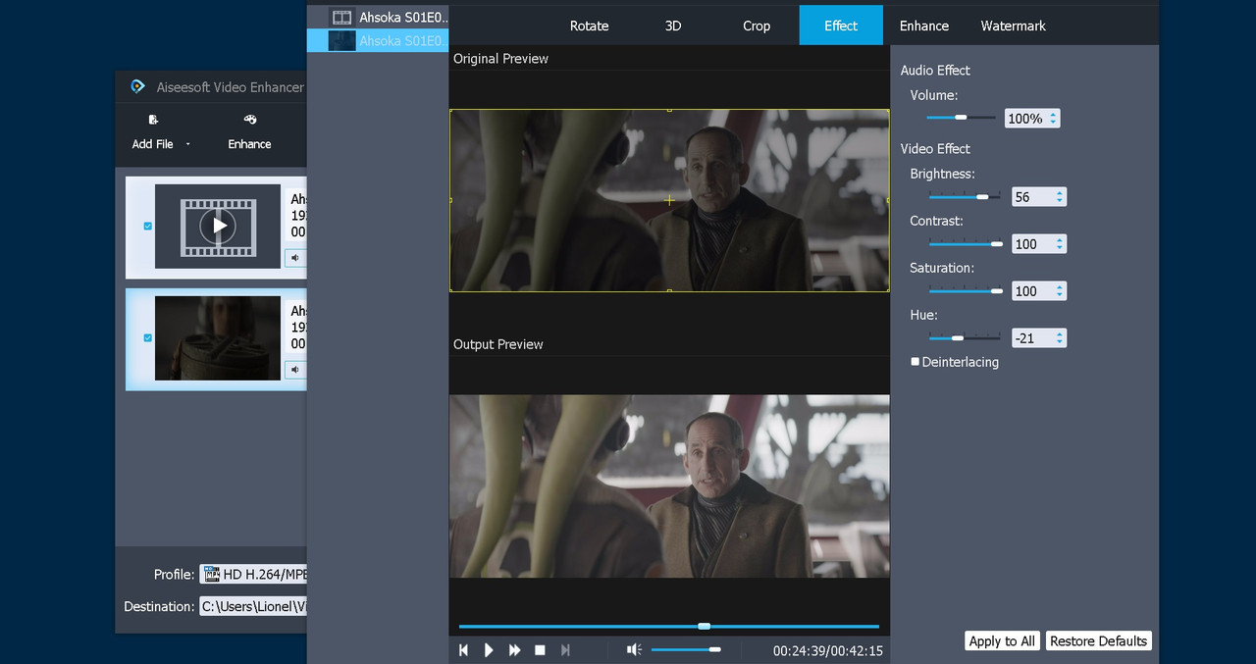Select highlighted second Ahsoka S01E0 file
Viewport: 1256px width, 664px height.
[x=379, y=40]
